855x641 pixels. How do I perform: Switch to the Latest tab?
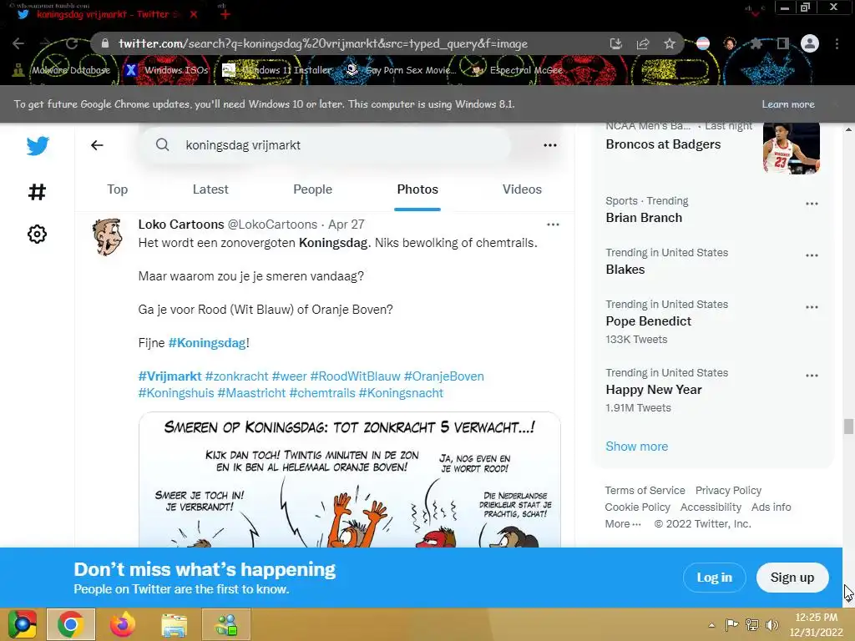click(210, 189)
